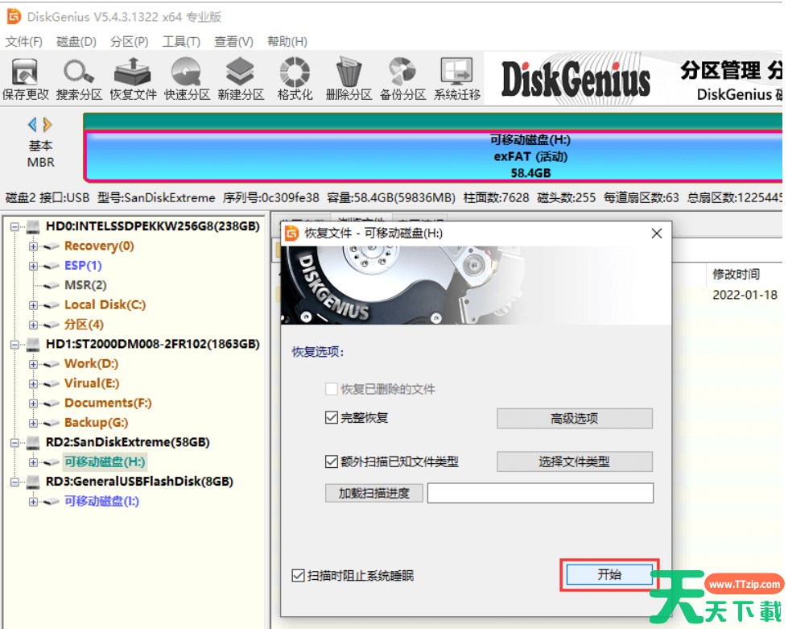Image resolution: width=788 pixels, height=629 pixels.
Task: Select the 新建分区 new partition icon
Action: tap(241, 80)
